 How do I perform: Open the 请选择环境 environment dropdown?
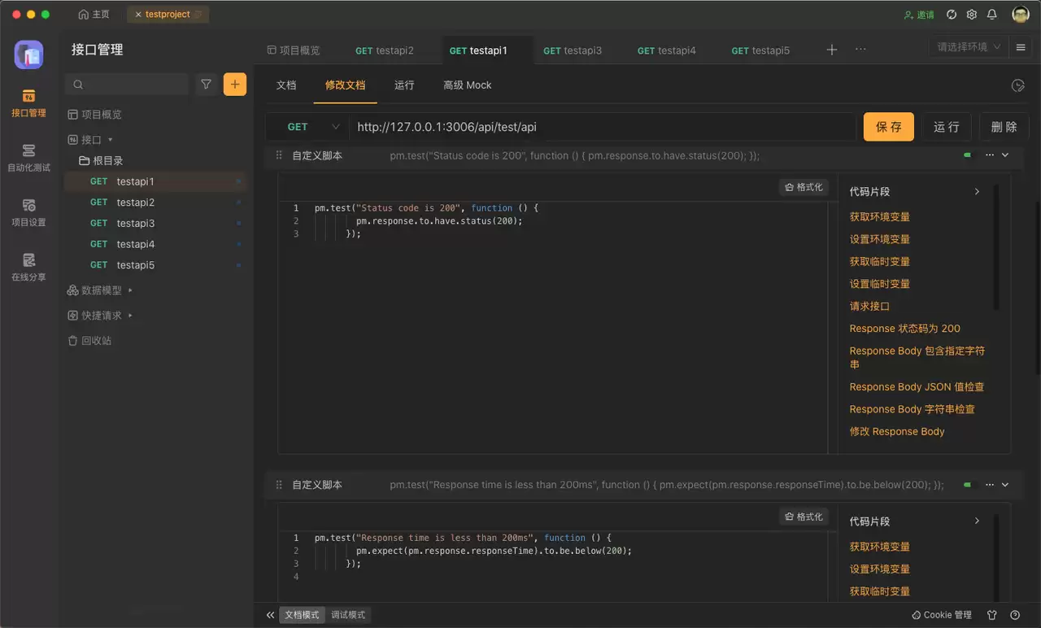pyautogui.click(x=969, y=47)
